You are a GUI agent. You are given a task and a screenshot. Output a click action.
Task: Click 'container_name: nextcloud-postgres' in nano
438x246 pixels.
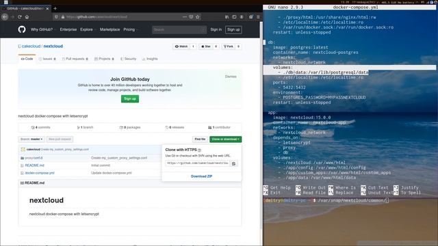tap(315, 53)
